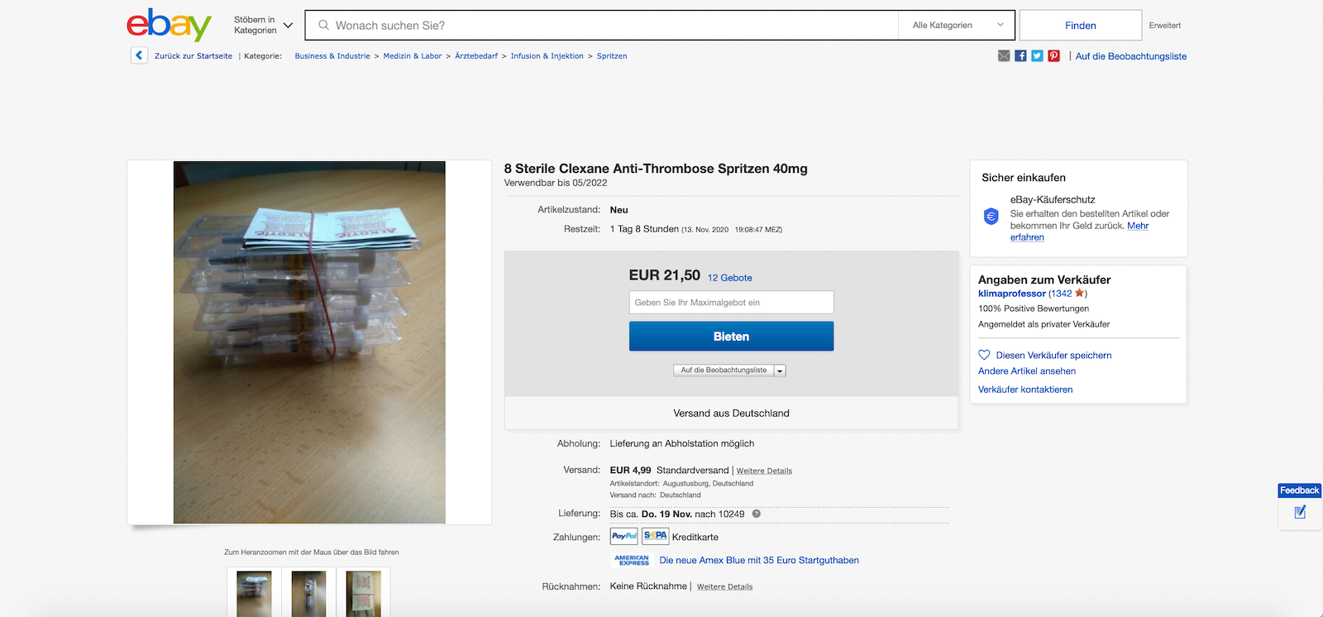1323x617 pixels.
Task: Share listing on Facebook
Action: [1020, 56]
